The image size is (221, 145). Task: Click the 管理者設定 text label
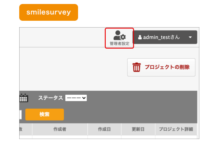(x=120, y=44)
